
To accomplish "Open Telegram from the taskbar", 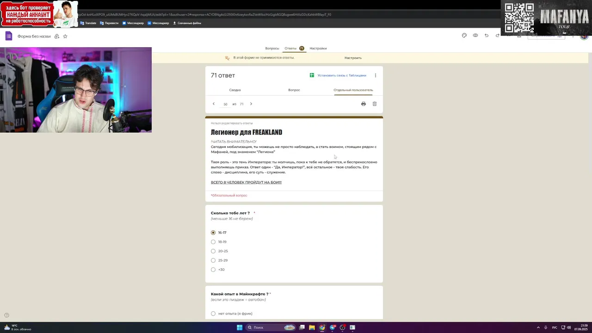I will (x=333, y=327).
